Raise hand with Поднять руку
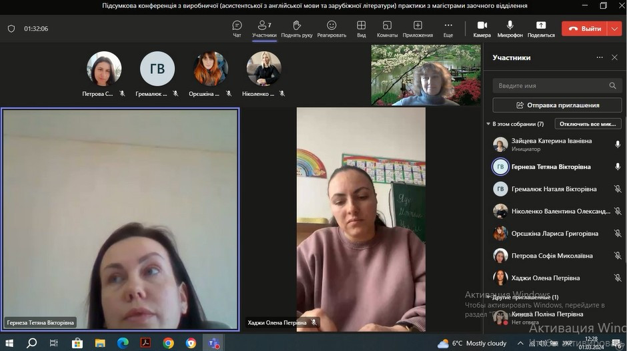This screenshot has height=351, width=627. coord(297,29)
